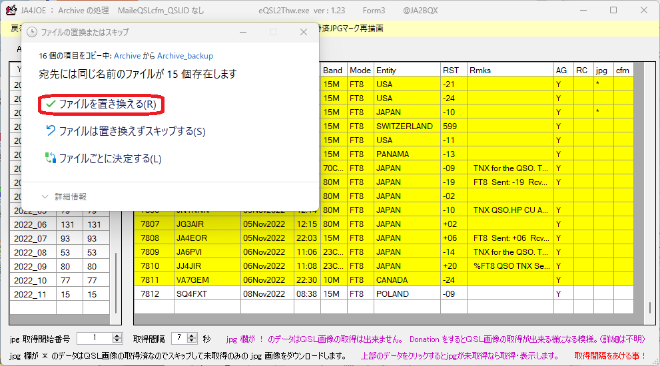Click the jpg 取得開始番号 input field
Screen dimensions: 660x366
click(x=95, y=338)
